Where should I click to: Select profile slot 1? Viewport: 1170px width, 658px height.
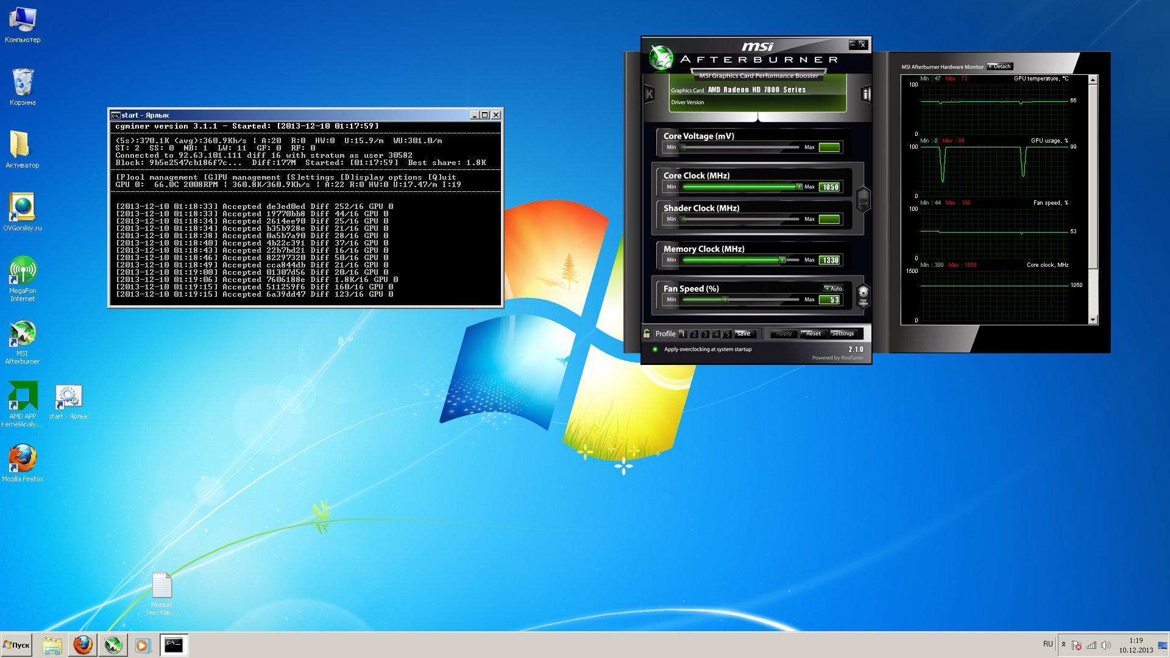click(x=682, y=334)
